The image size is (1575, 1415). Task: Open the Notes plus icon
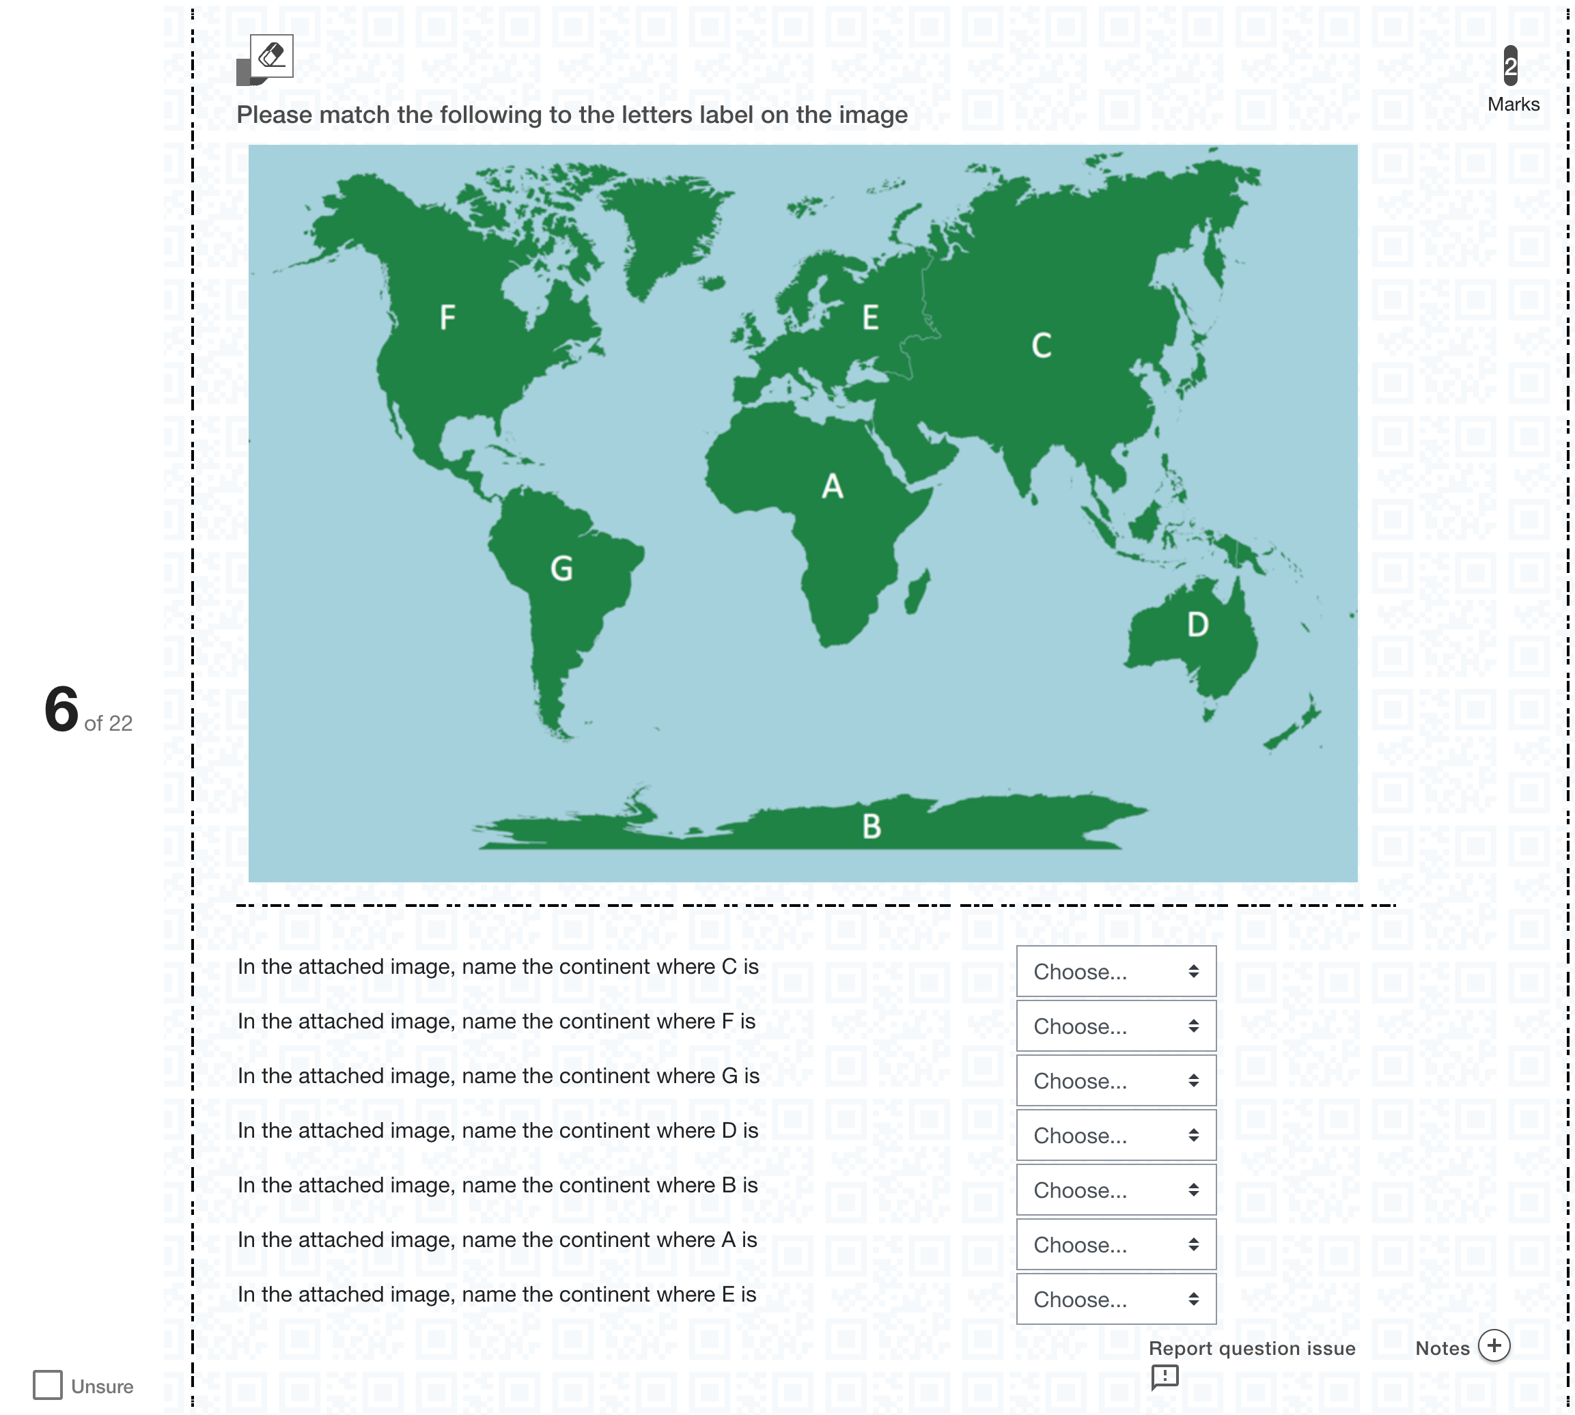pyautogui.click(x=1493, y=1346)
